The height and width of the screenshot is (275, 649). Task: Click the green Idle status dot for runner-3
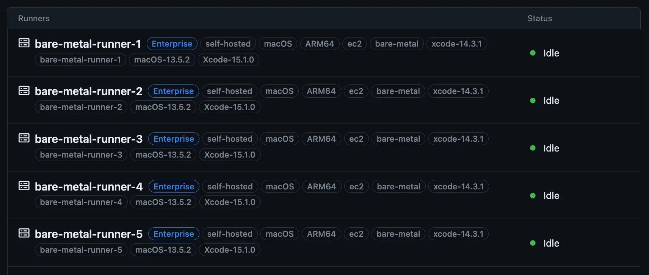(x=533, y=148)
